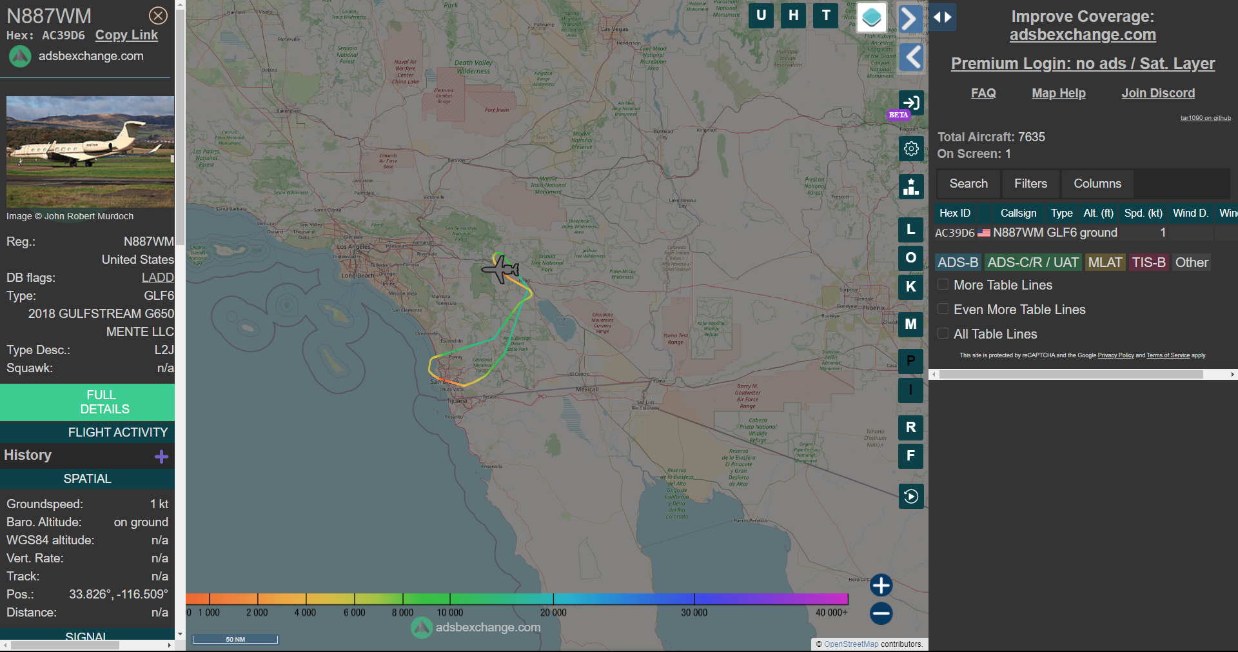Enable Even More Table Lines checkbox
1238x652 pixels.
pyautogui.click(x=943, y=309)
